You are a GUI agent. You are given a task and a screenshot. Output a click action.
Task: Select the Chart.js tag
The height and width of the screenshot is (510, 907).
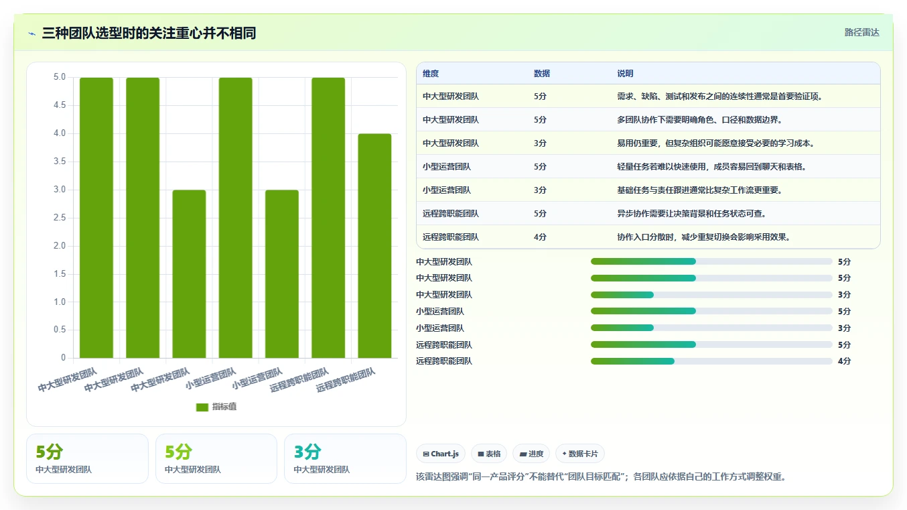[441, 454]
